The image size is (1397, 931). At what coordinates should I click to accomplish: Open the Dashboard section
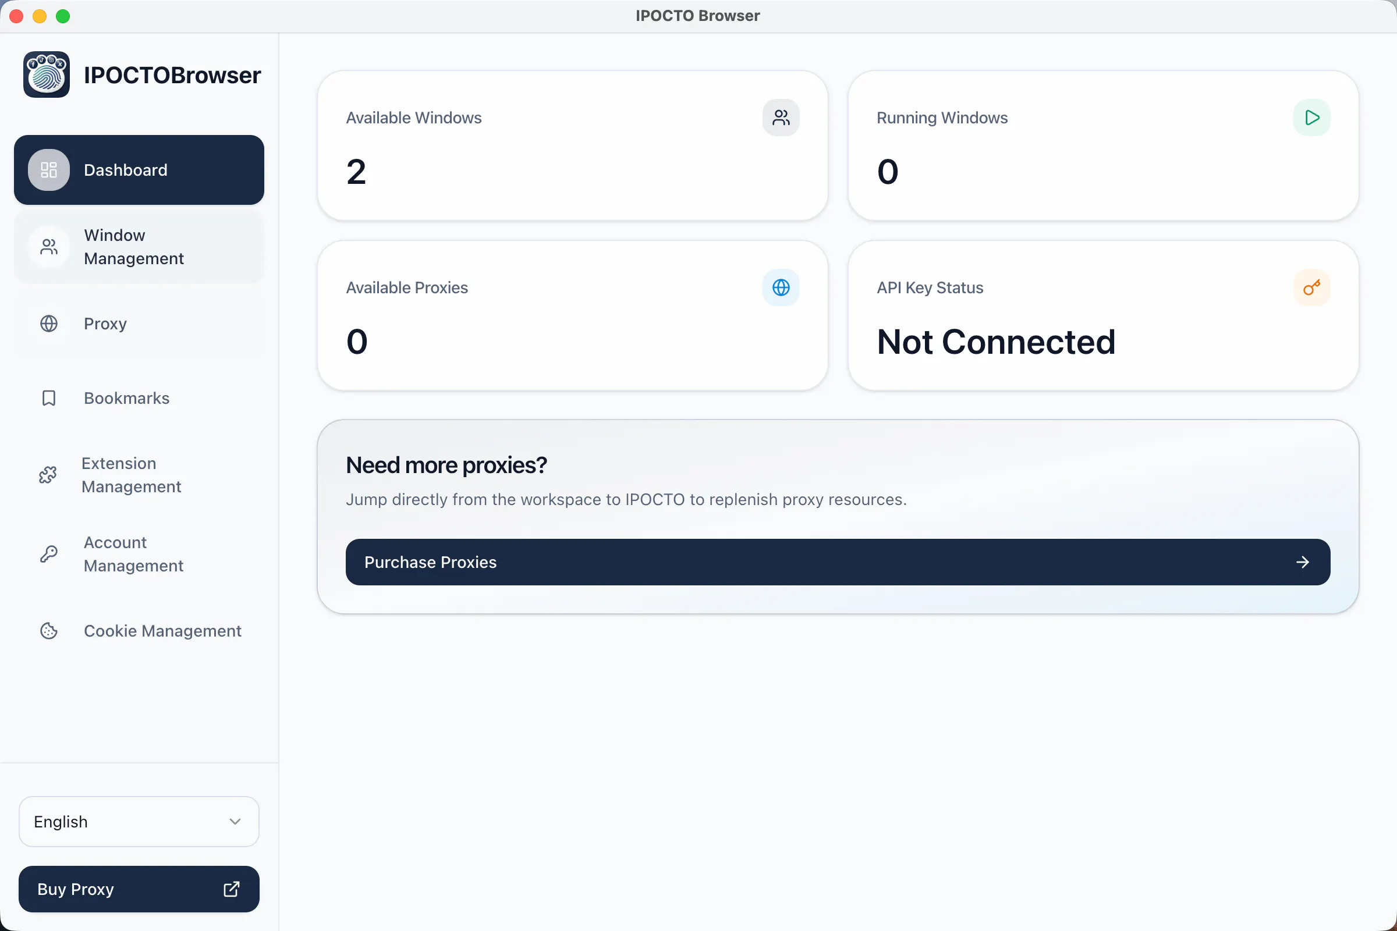tap(139, 170)
